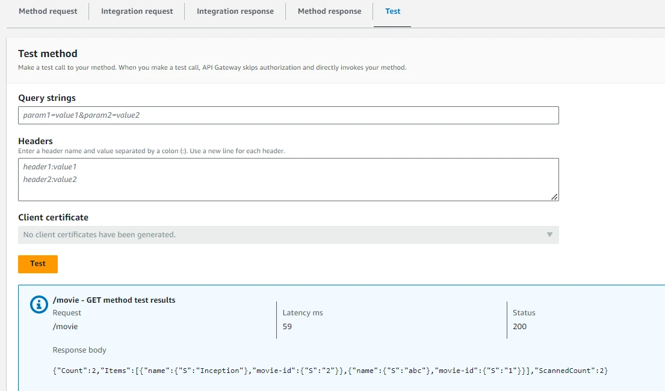Go to the Integration response tab
Image resolution: width=665 pixels, height=391 pixels.
tap(235, 11)
